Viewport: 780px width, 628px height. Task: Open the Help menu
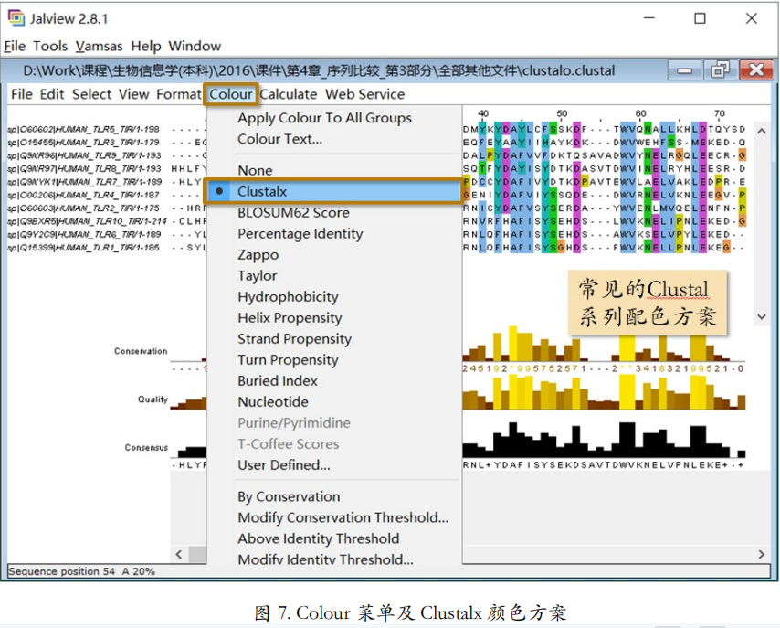pyautogui.click(x=146, y=46)
